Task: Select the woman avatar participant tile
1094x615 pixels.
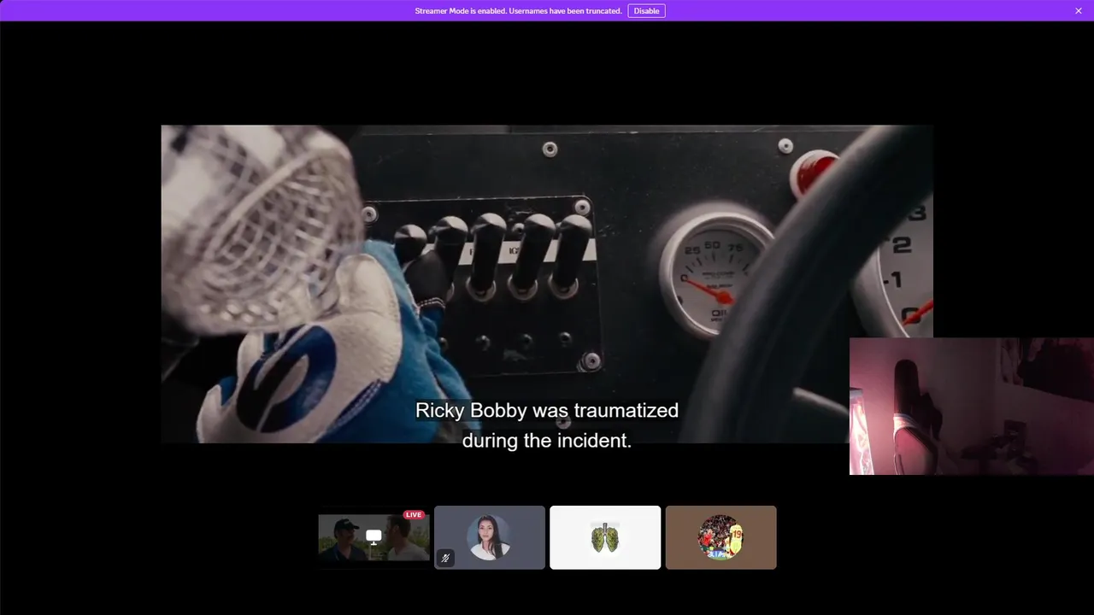Action: (x=490, y=537)
